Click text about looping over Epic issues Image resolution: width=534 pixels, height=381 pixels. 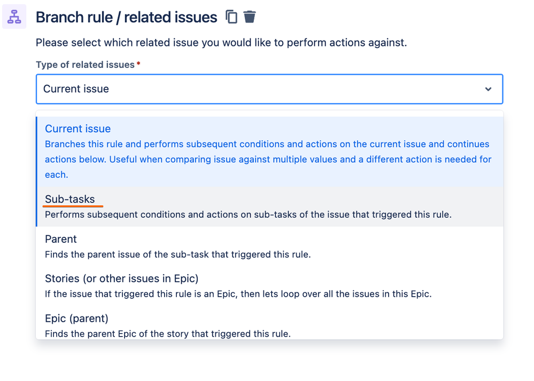[x=238, y=294]
